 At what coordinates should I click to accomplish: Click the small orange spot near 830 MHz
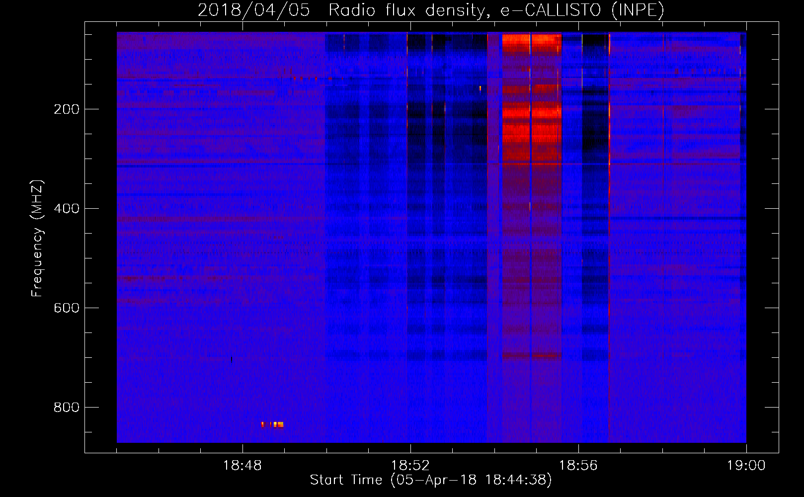click(272, 424)
